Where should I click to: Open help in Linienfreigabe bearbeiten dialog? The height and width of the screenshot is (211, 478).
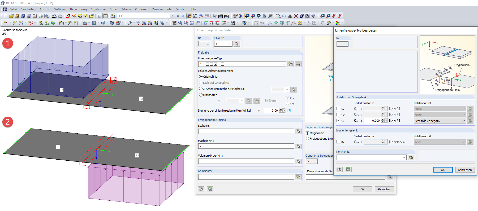coord(201,189)
